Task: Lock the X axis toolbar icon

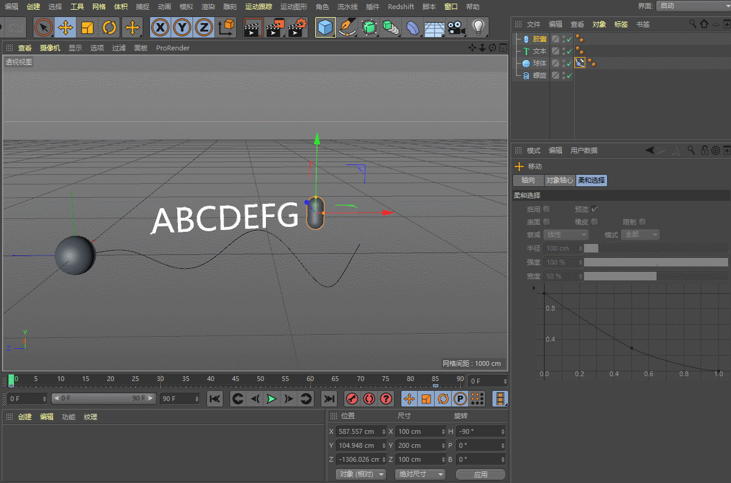Action: 160,28
